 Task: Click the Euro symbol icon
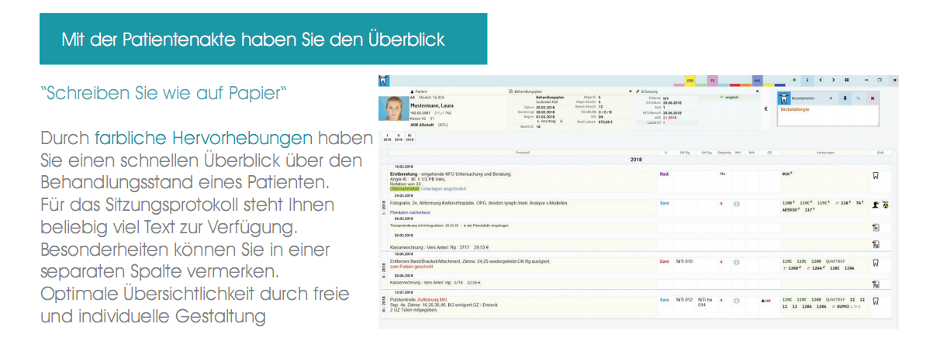[x=765, y=109]
